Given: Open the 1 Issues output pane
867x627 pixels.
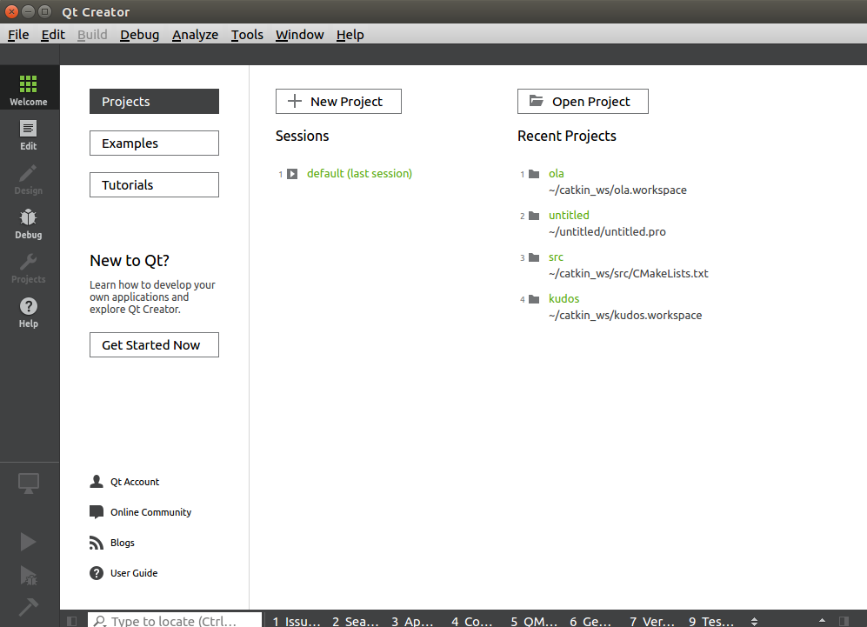Looking at the screenshot, I should pos(297,621).
